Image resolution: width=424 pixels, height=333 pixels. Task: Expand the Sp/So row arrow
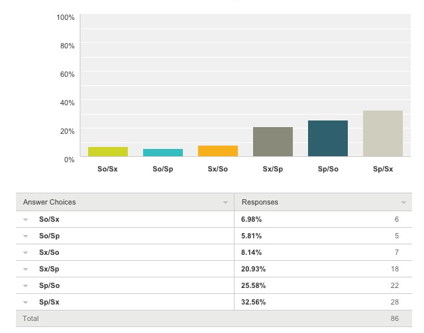tap(26, 285)
